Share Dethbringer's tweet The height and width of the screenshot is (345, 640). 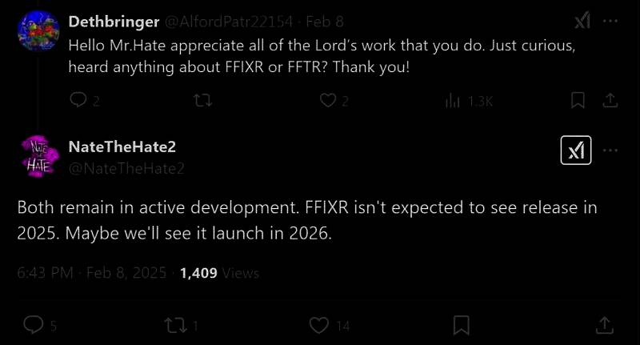click(x=608, y=100)
